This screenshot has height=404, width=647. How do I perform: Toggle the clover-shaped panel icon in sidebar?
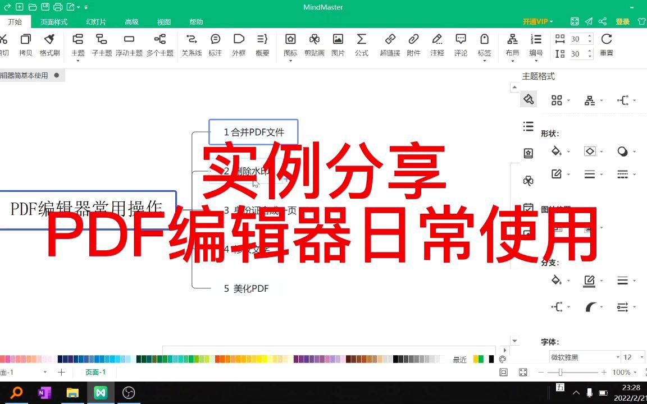pyautogui.click(x=528, y=181)
